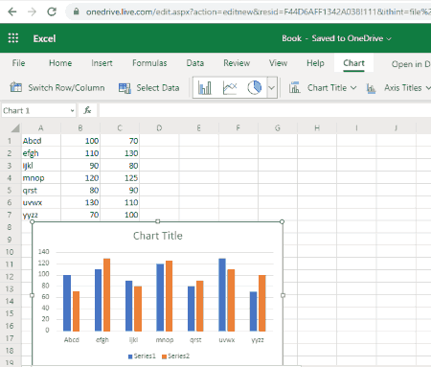The height and width of the screenshot is (367, 431).
Task: Click the fx insert function icon
Action: click(87, 110)
